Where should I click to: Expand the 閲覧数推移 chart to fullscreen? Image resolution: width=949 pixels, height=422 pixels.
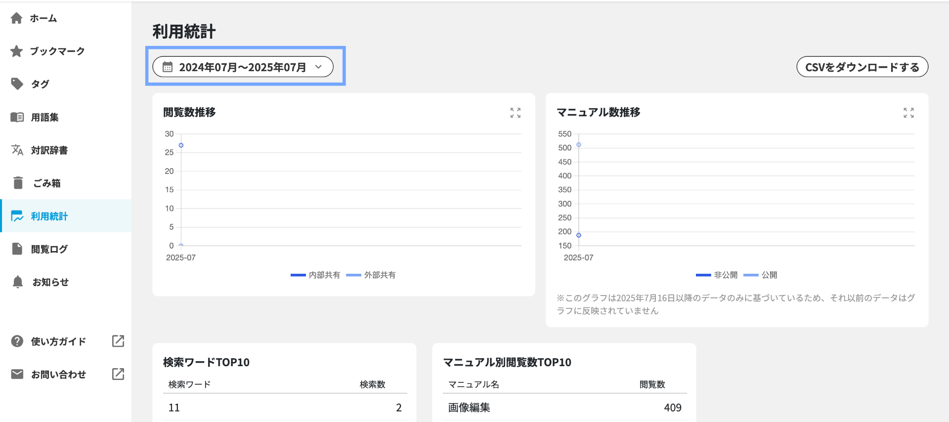[x=515, y=113]
